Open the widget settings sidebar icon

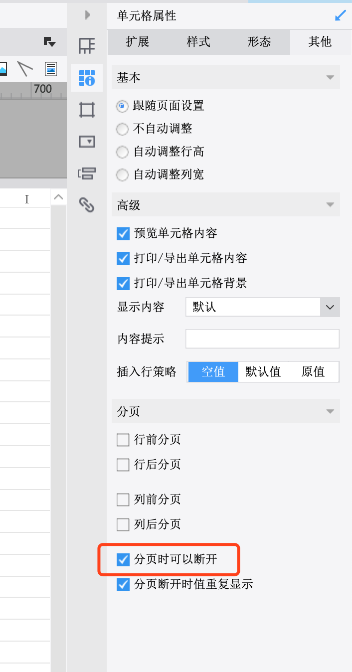[87, 142]
